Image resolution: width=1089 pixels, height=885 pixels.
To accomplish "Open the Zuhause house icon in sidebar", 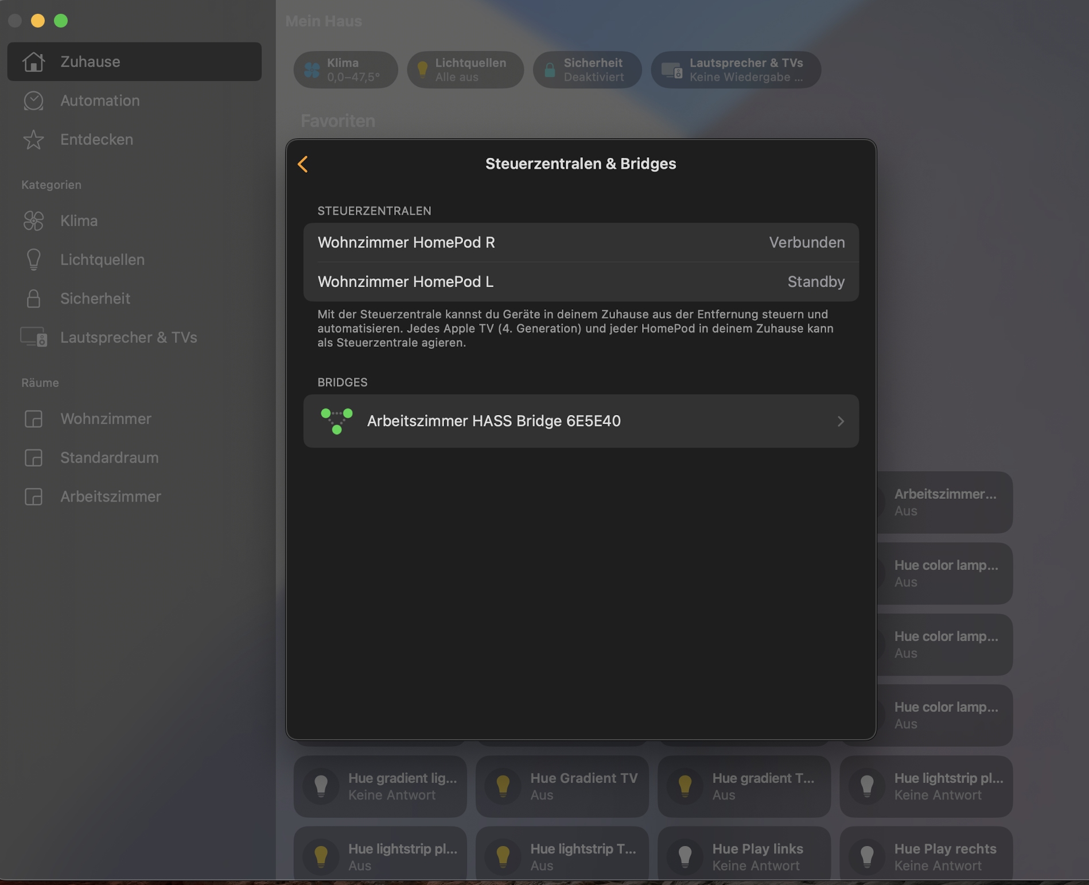I will coord(33,61).
